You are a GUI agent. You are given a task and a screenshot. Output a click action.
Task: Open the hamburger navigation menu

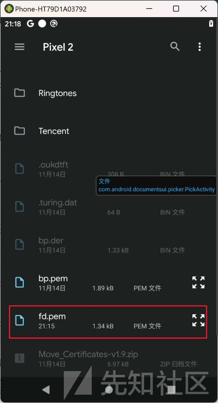[x=20, y=47]
